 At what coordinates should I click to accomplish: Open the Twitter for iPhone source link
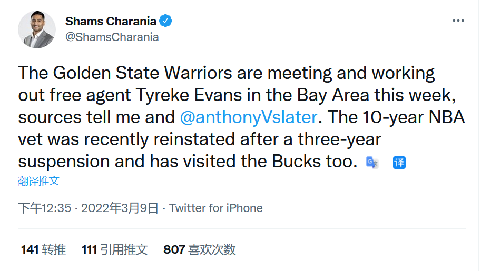click(216, 208)
